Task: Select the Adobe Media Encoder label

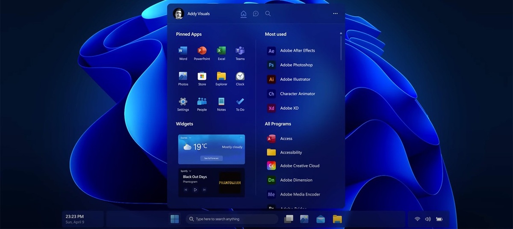Action: click(300, 194)
